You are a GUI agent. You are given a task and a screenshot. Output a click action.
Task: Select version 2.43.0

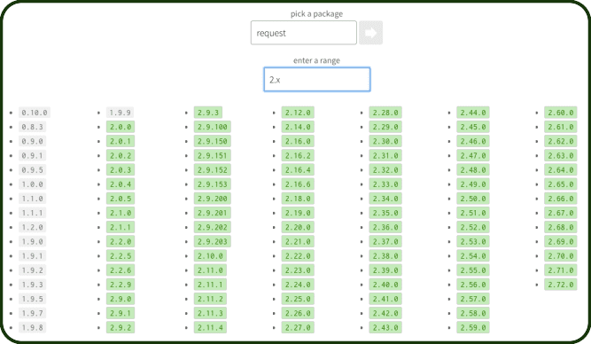pos(385,327)
